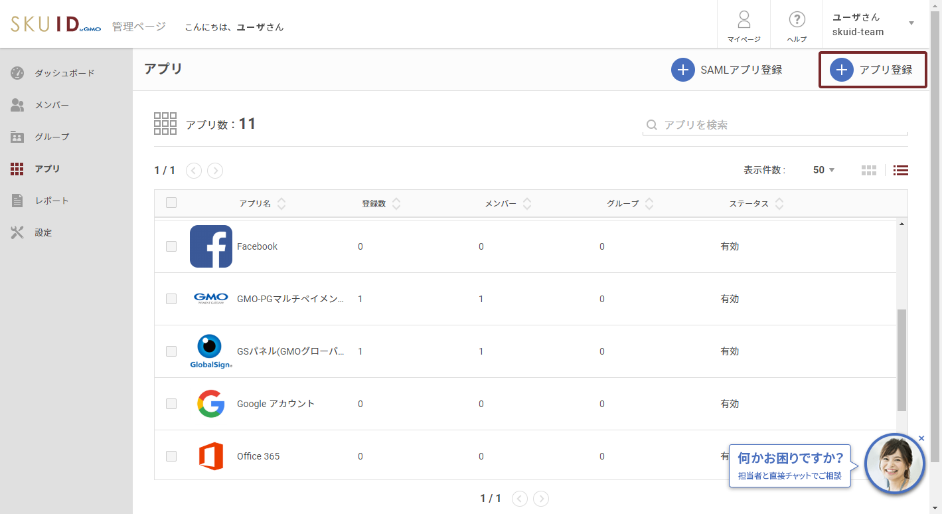Open the display count 50 dropdown

[824, 170]
